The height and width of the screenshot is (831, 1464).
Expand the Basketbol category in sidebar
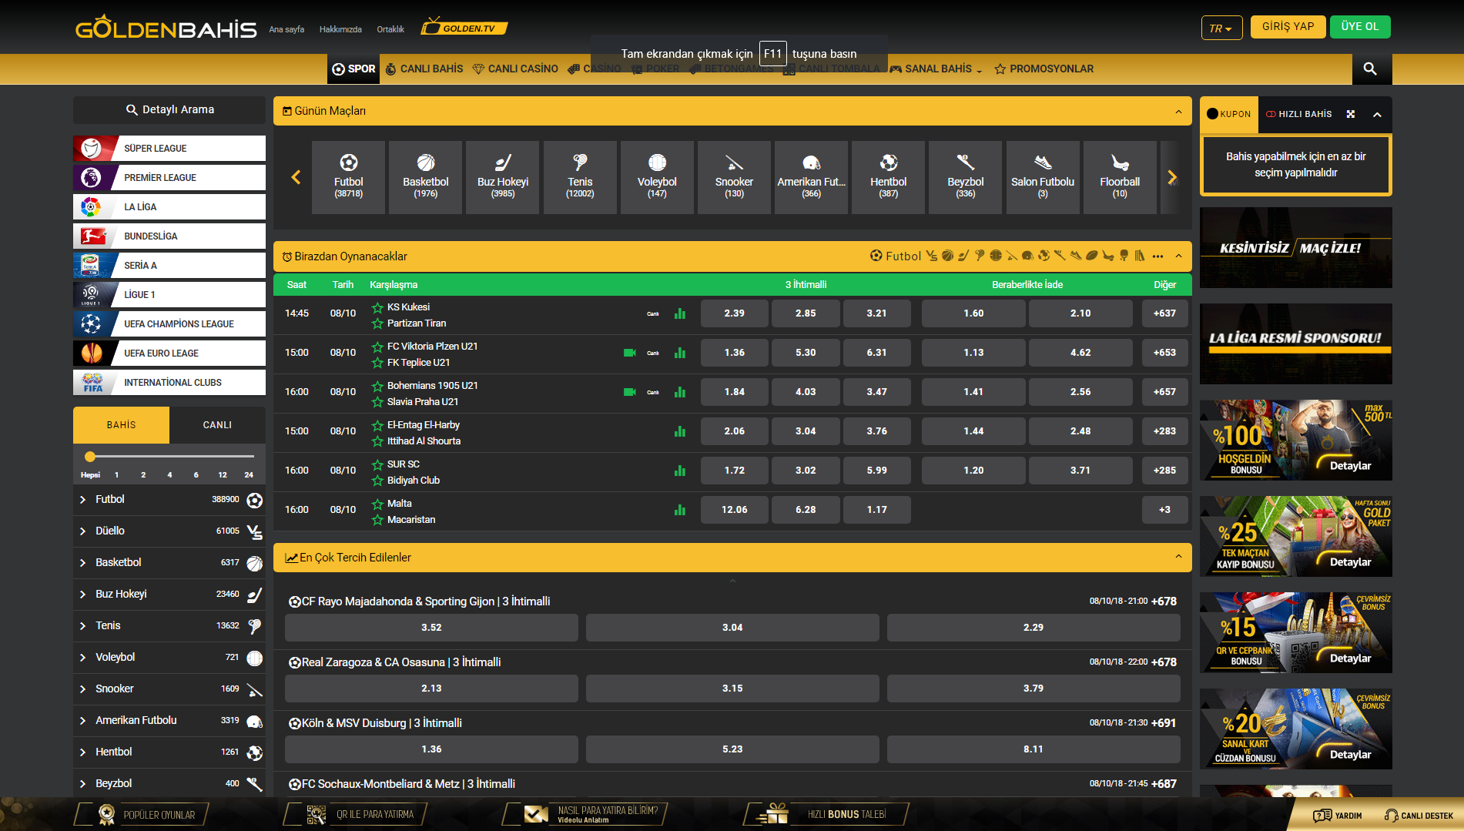point(82,563)
